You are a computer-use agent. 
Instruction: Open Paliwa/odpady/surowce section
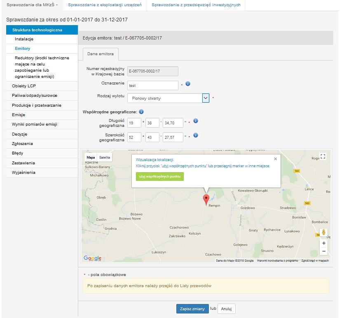coord(42,96)
